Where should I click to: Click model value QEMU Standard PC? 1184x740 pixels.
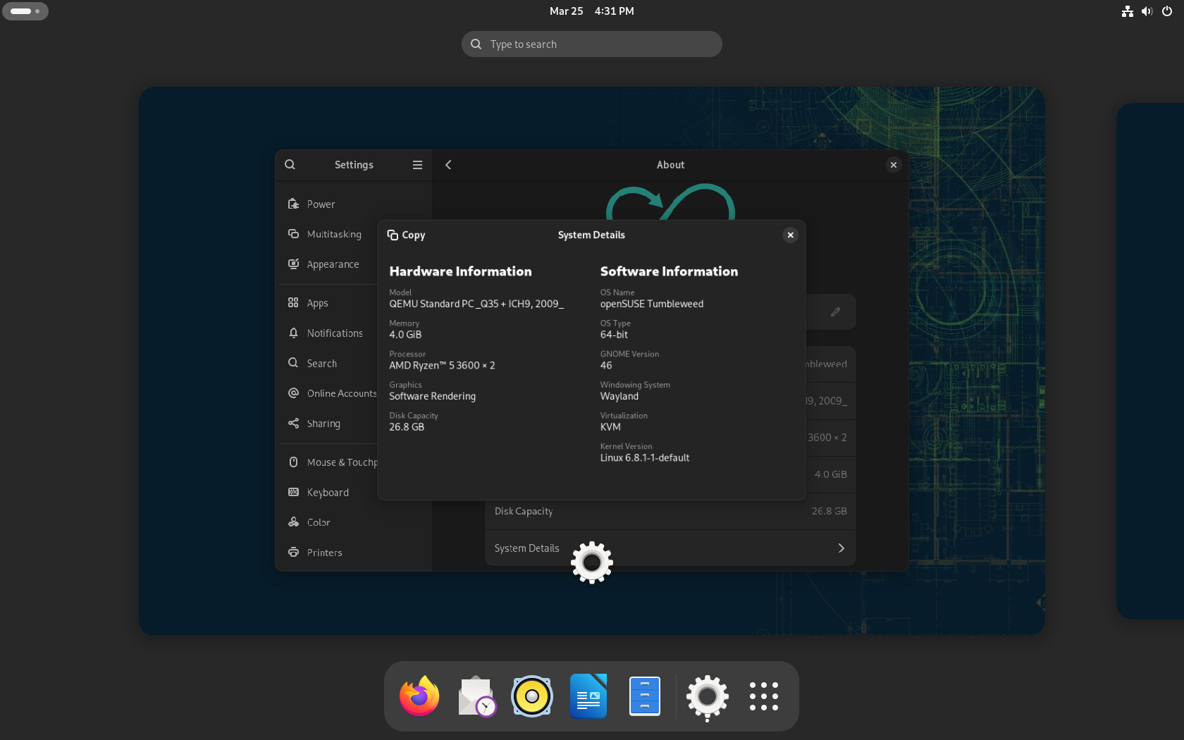click(476, 304)
